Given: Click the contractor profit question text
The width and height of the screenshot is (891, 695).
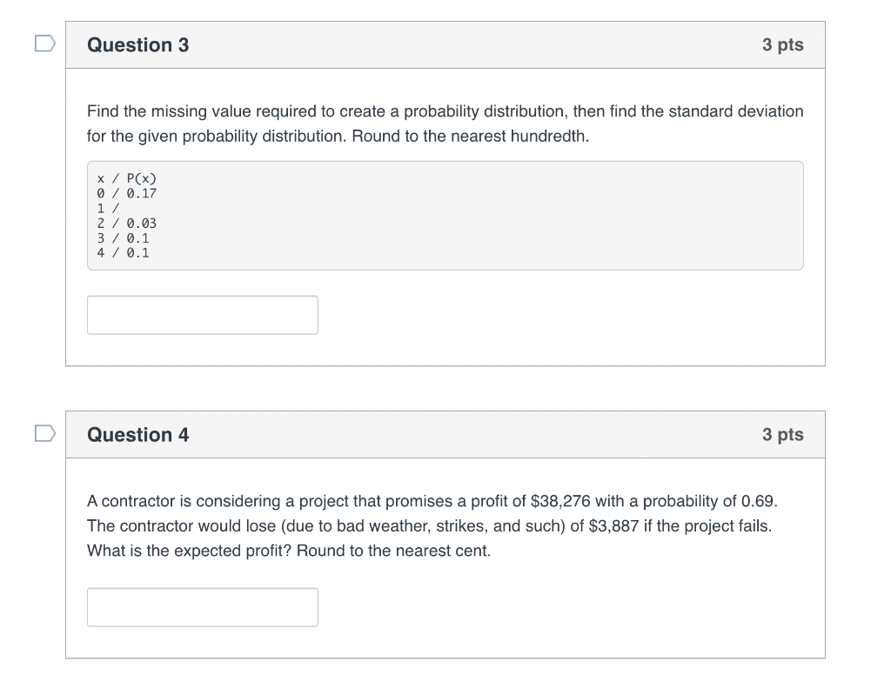Looking at the screenshot, I should 444,525.
